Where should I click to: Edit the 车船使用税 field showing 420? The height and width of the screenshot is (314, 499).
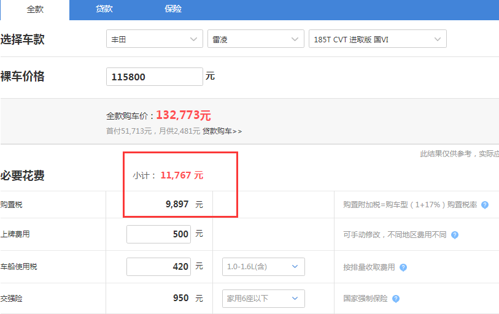tap(158, 267)
